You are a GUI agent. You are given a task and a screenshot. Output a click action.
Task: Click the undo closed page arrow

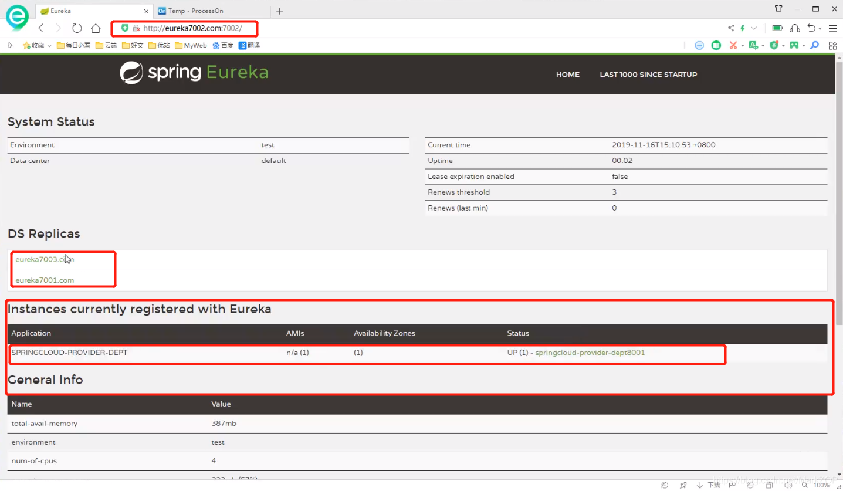[x=811, y=28]
